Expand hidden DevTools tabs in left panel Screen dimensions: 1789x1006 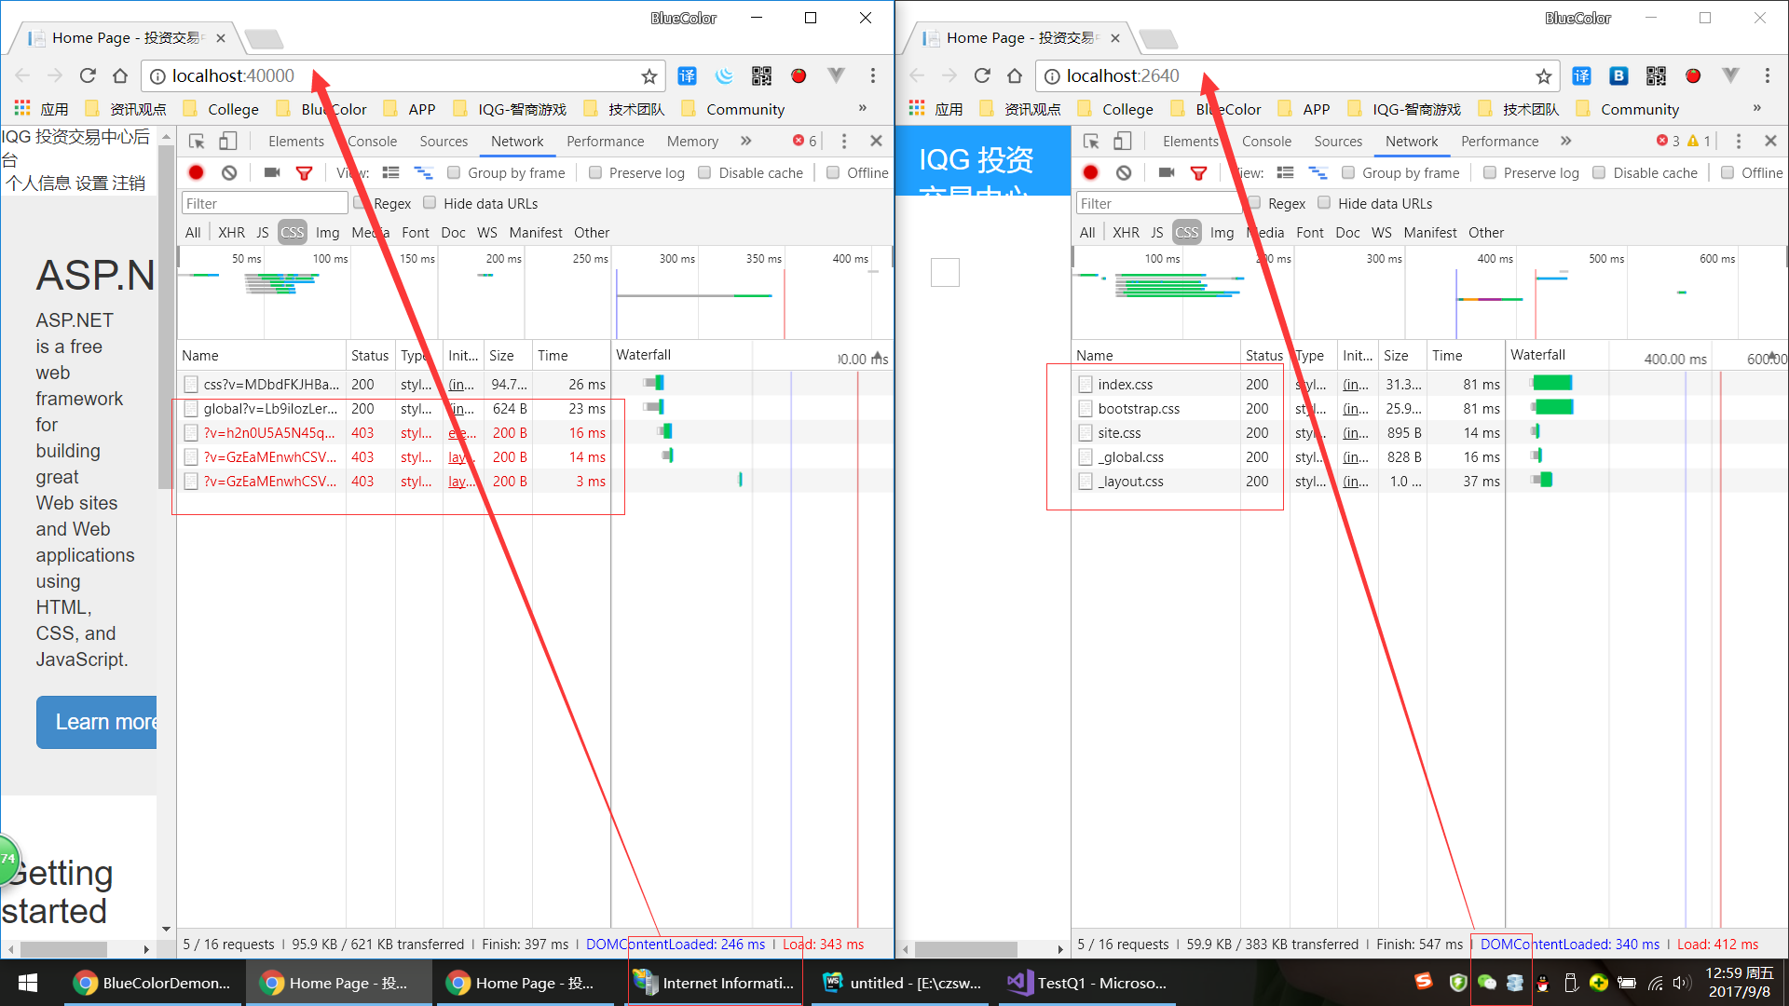click(x=745, y=141)
